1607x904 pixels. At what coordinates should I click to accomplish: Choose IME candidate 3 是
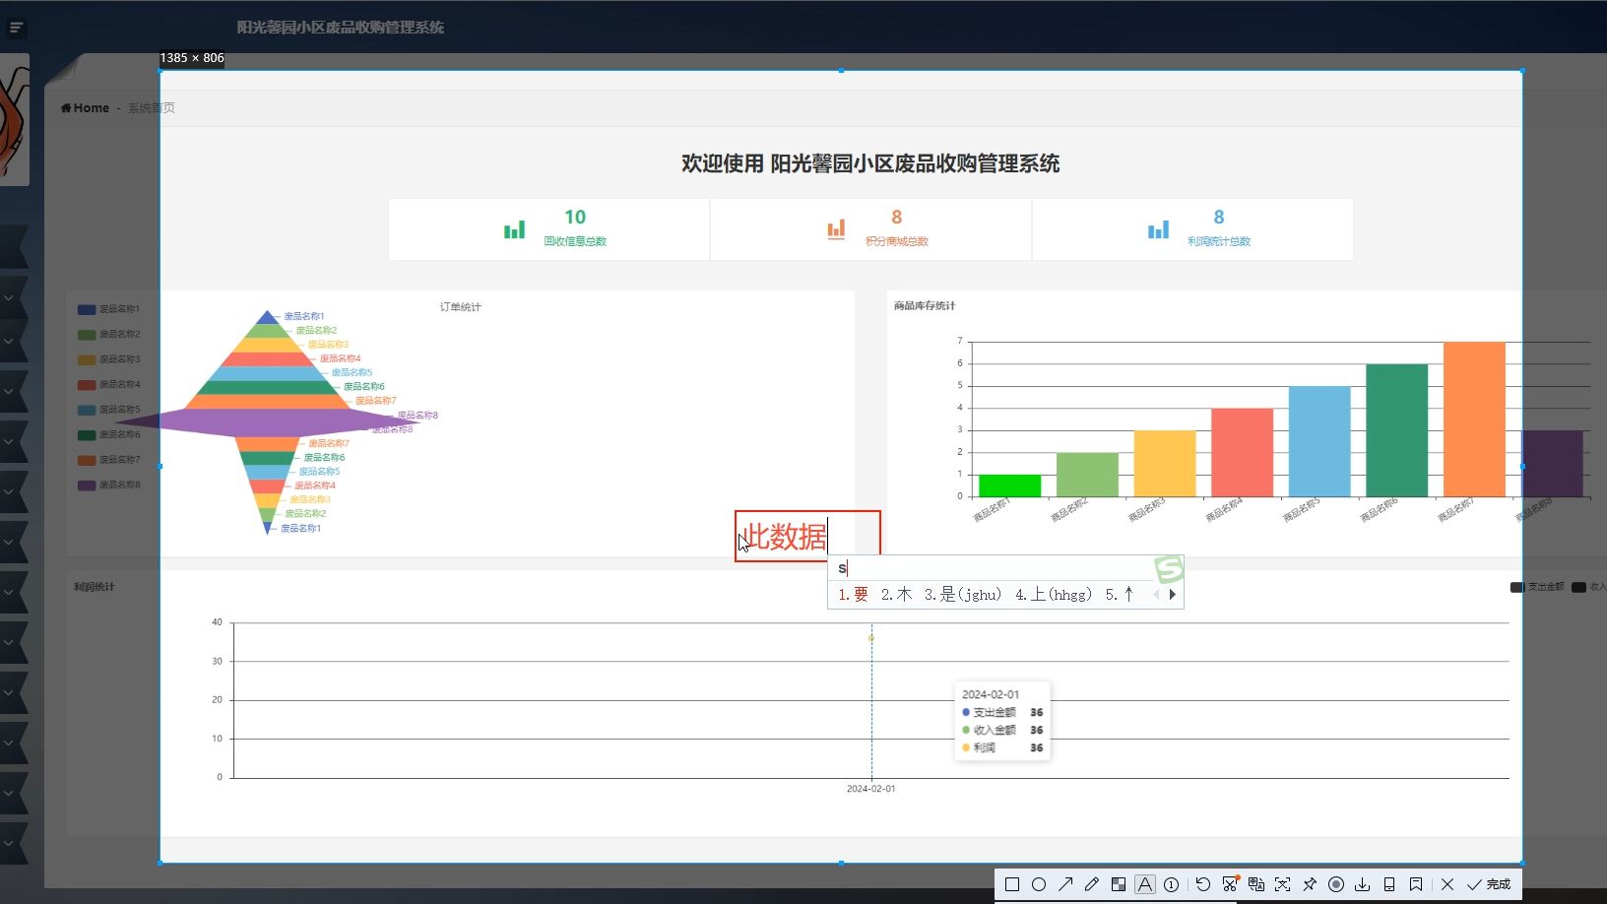point(962,595)
